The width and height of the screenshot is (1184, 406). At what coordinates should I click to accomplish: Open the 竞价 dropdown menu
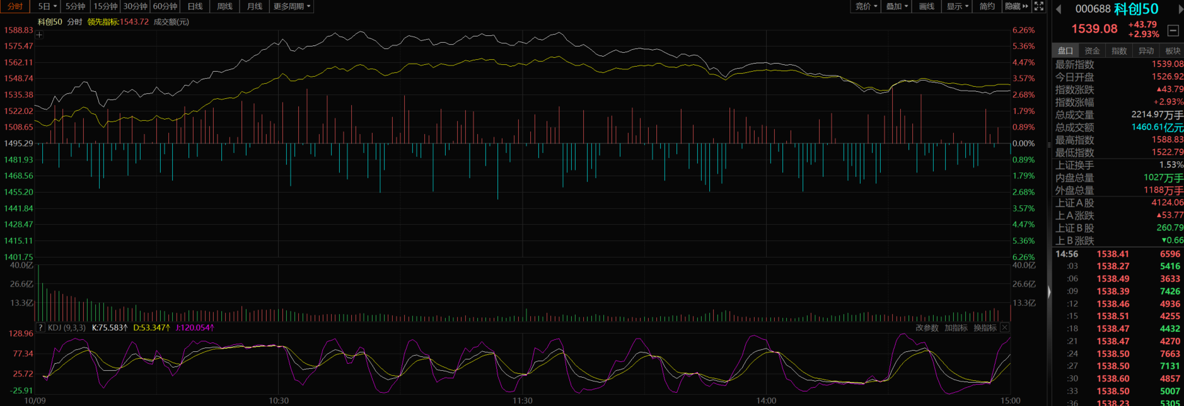coord(866,6)
